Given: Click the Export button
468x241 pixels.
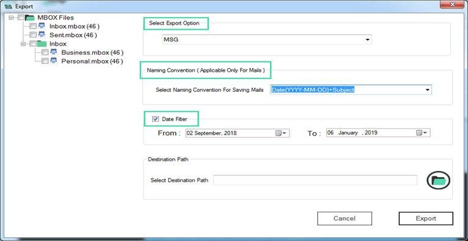Looking at the screenshot, I should pyautogui.click(x=426, y=218).
